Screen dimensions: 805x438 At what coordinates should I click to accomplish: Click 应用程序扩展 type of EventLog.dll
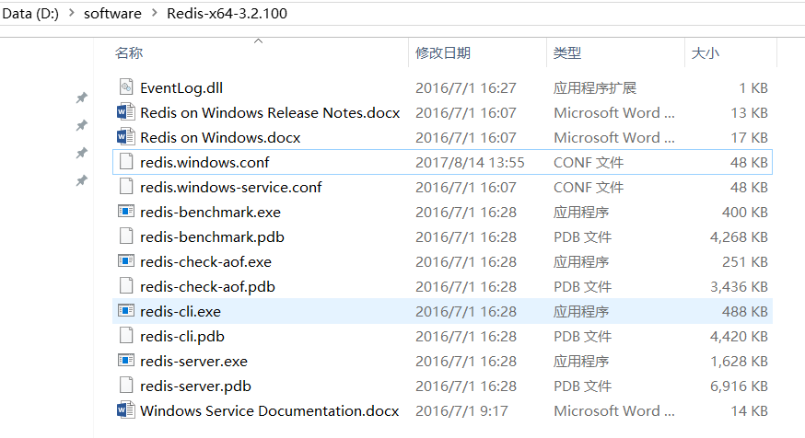coord(594,88)
